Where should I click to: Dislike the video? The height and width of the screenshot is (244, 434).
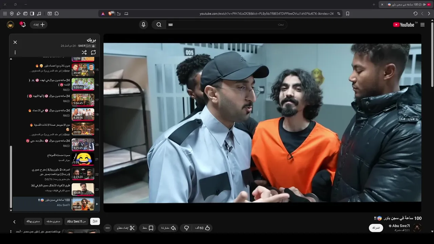point(186,228)
